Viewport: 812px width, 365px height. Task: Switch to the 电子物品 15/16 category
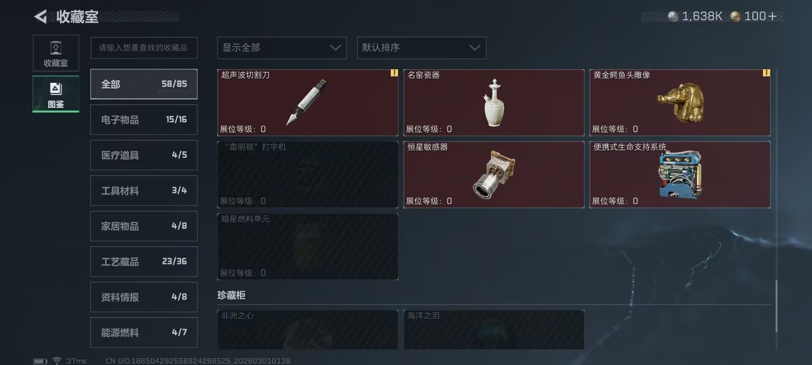tap(144, 120)
